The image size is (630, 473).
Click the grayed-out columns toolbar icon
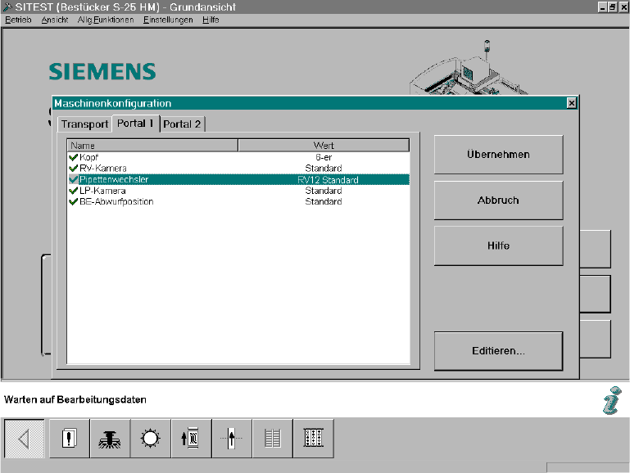coord(273,439)
